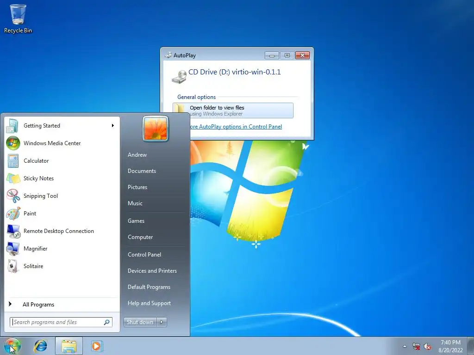Viewport: 474px width, 355px height.
Task: Click the network status tray icon
Action: 416,347
